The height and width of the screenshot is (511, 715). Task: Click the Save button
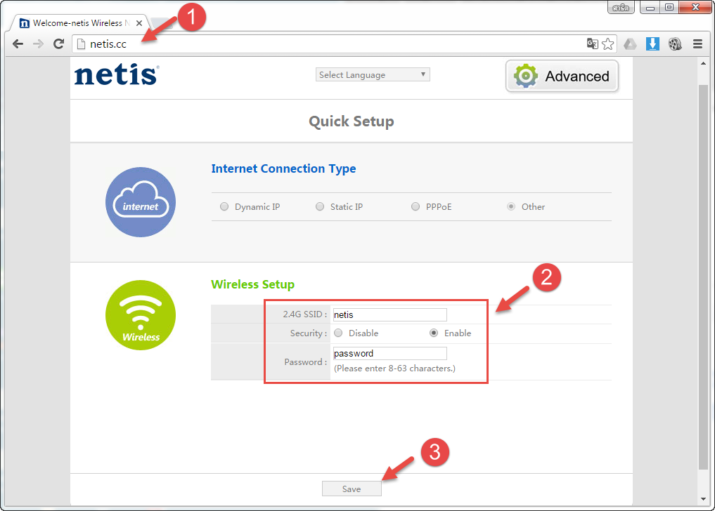coord(352,489)
